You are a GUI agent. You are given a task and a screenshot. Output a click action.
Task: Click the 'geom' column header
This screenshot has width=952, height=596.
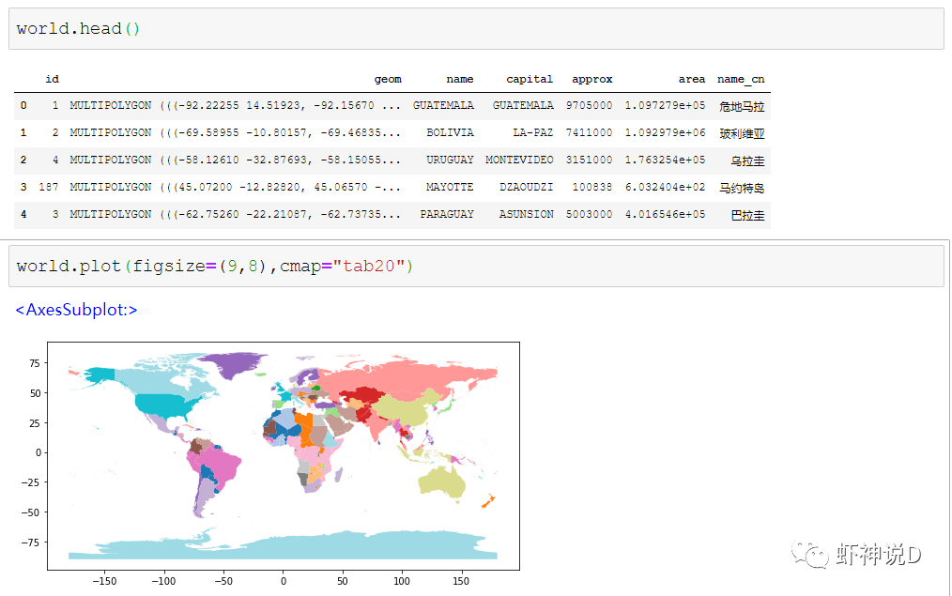pyautogui.click(x=388, y=79)
